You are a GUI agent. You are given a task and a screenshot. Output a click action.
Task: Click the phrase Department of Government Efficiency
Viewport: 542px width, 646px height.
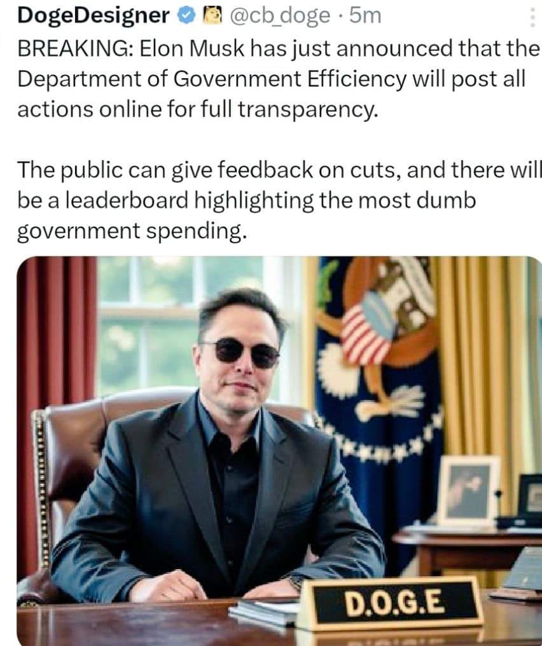[212, 79]
